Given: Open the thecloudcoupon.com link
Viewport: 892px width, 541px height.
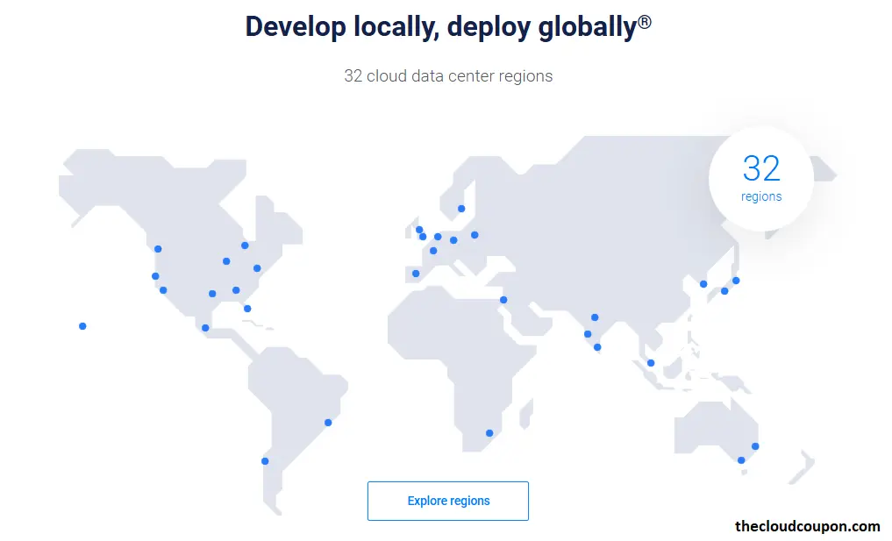Looking at the screenshot, I should point(806,526).
